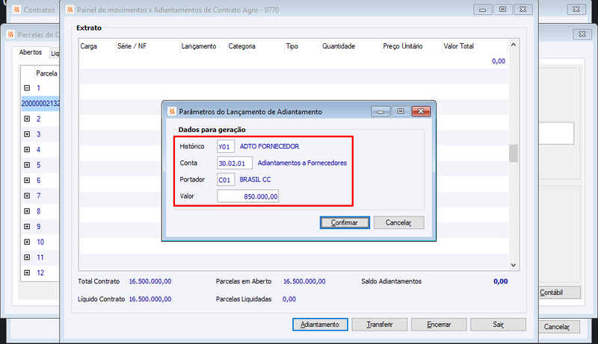Close the Painel de movimentos window

click(x=523, y=10)
